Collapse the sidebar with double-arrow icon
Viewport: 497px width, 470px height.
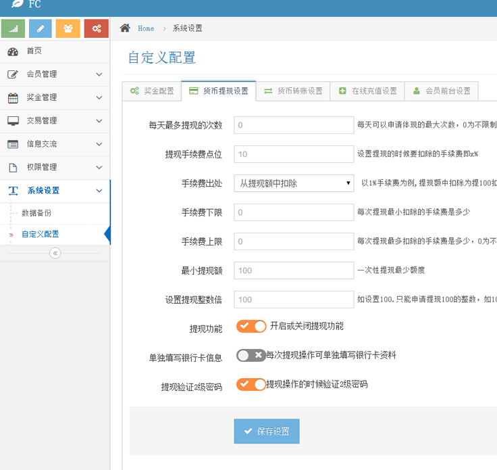(55, 253)
